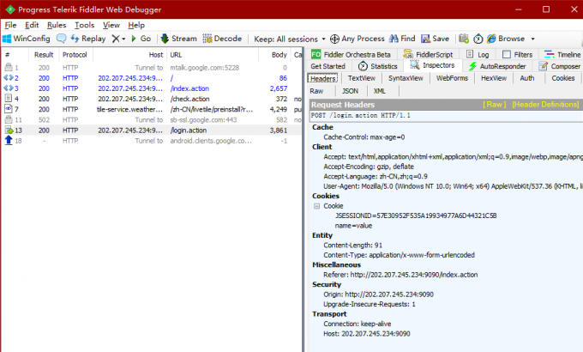Viewport: 583px width, 352px height.
Task: Open the Browse dropdown arrow
Action: click(x=532, y=39)
